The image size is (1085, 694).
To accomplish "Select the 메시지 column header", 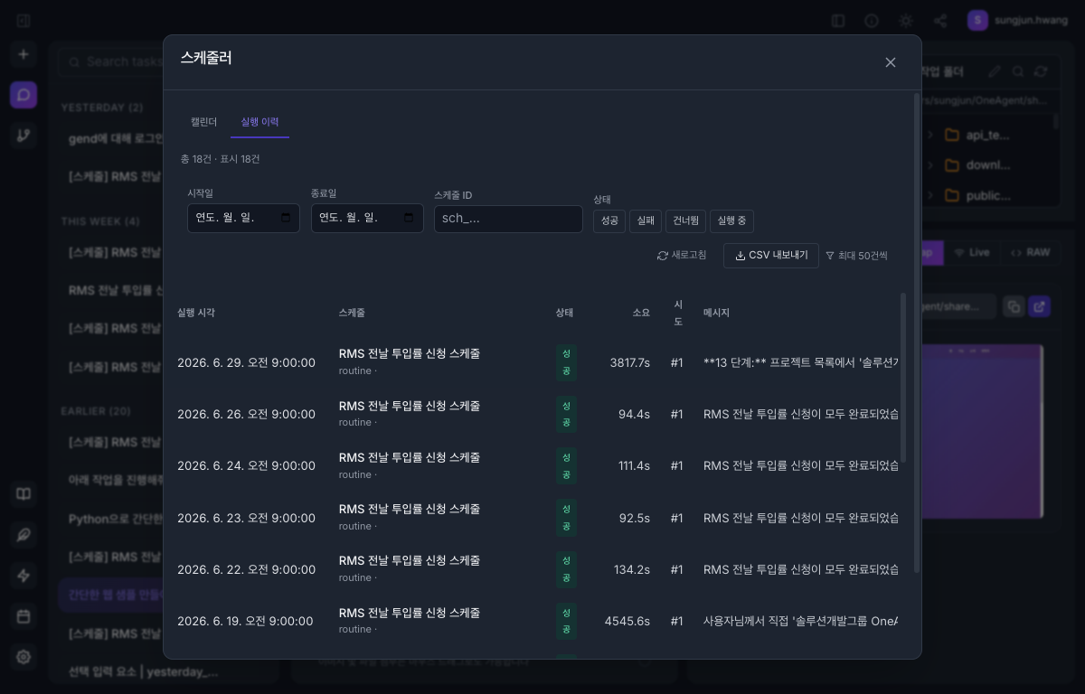I will point(716,313).
